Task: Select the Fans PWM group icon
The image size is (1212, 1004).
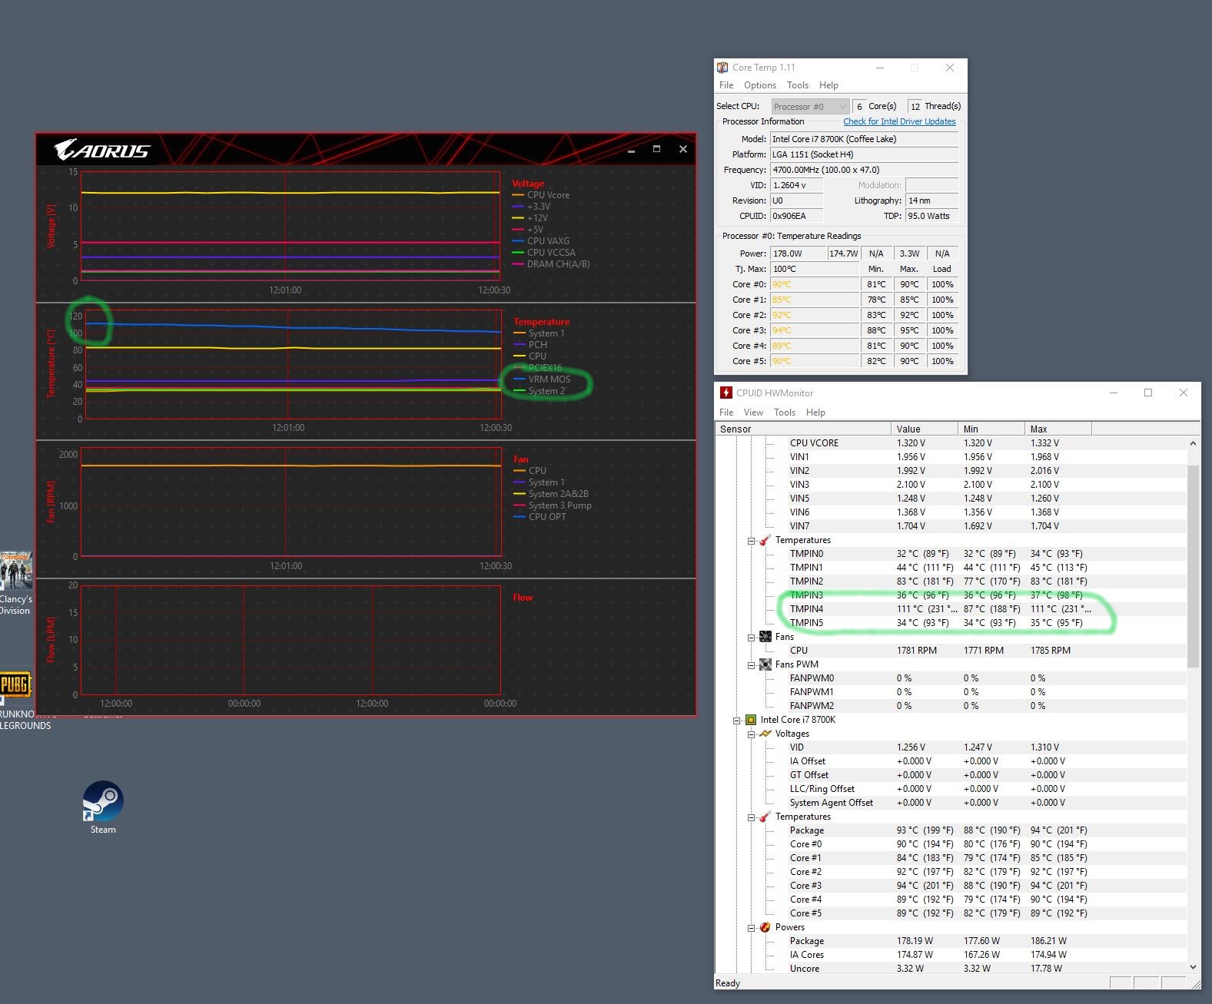Action: (x=765, y=664)
